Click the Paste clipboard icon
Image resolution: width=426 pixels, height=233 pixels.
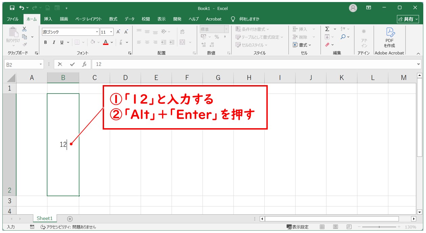[x=13, y=32]
